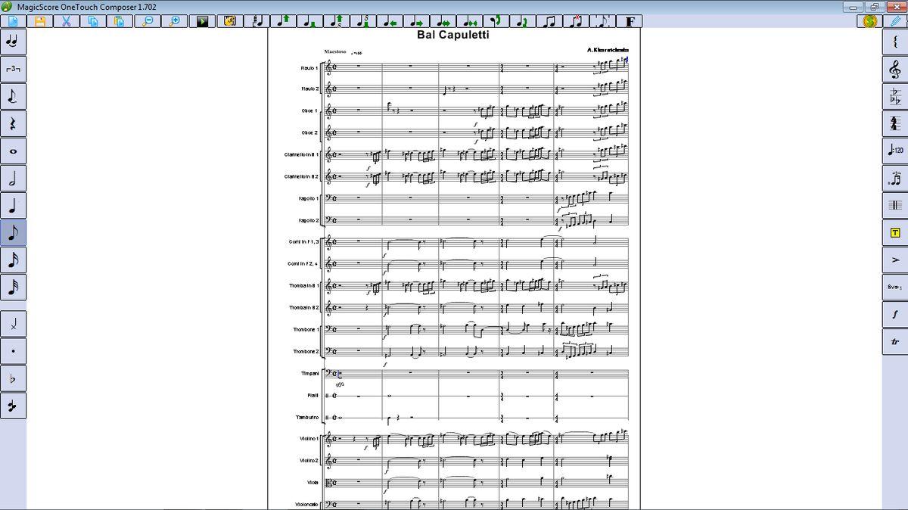Click note with double right arrows icon
Viewport: 908px width, 510px height.
(x=443, y=21)
